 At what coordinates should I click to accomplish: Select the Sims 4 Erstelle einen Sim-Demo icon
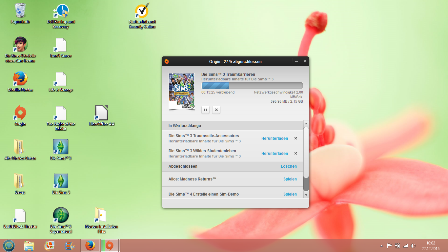pos(20,50)
